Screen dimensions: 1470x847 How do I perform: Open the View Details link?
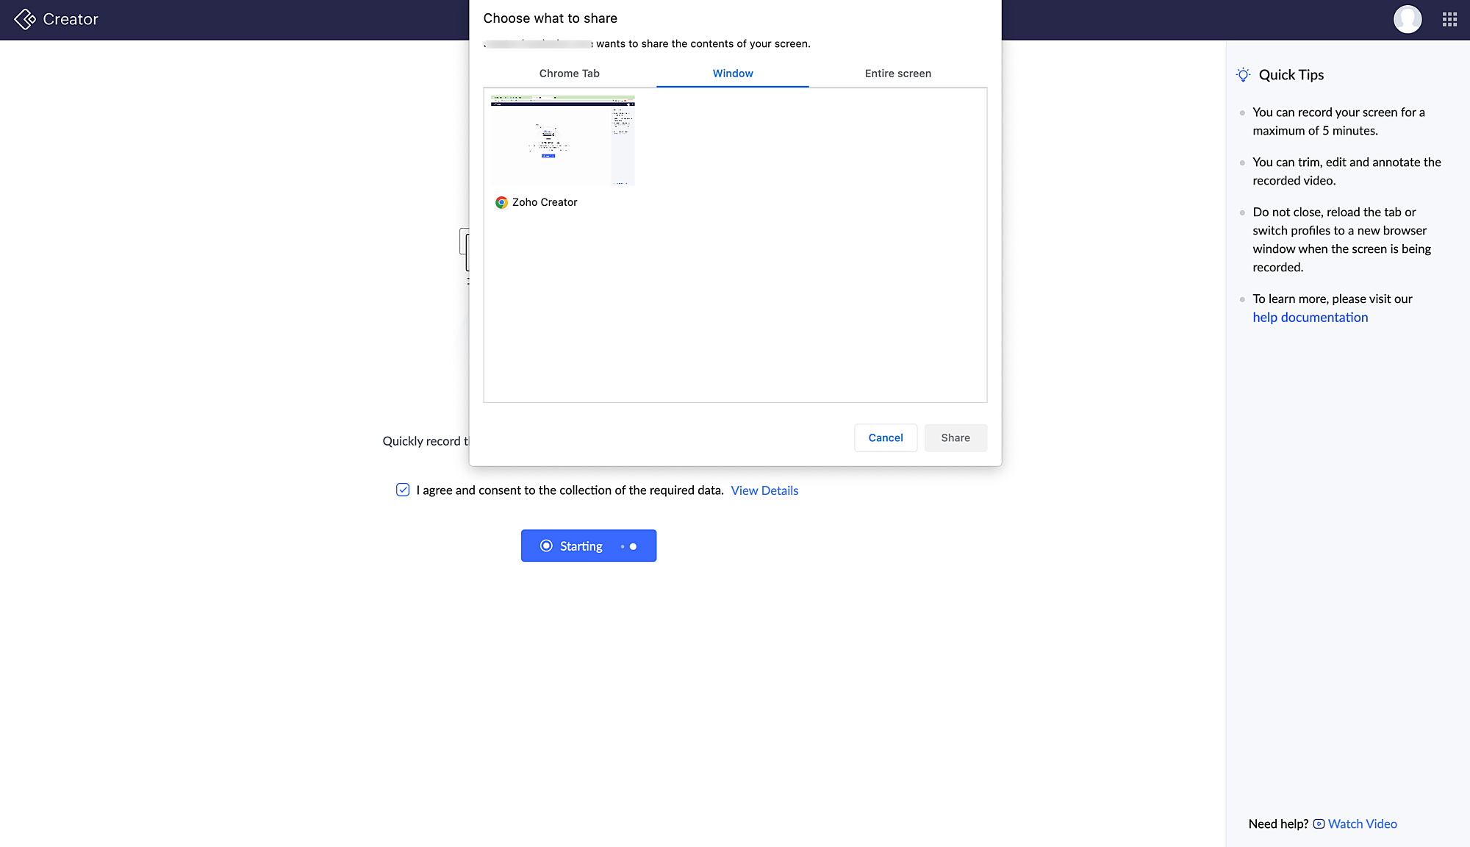764,490
